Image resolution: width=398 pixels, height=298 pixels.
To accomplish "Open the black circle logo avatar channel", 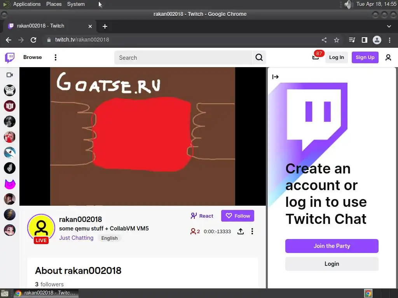I will click(10, 168).
